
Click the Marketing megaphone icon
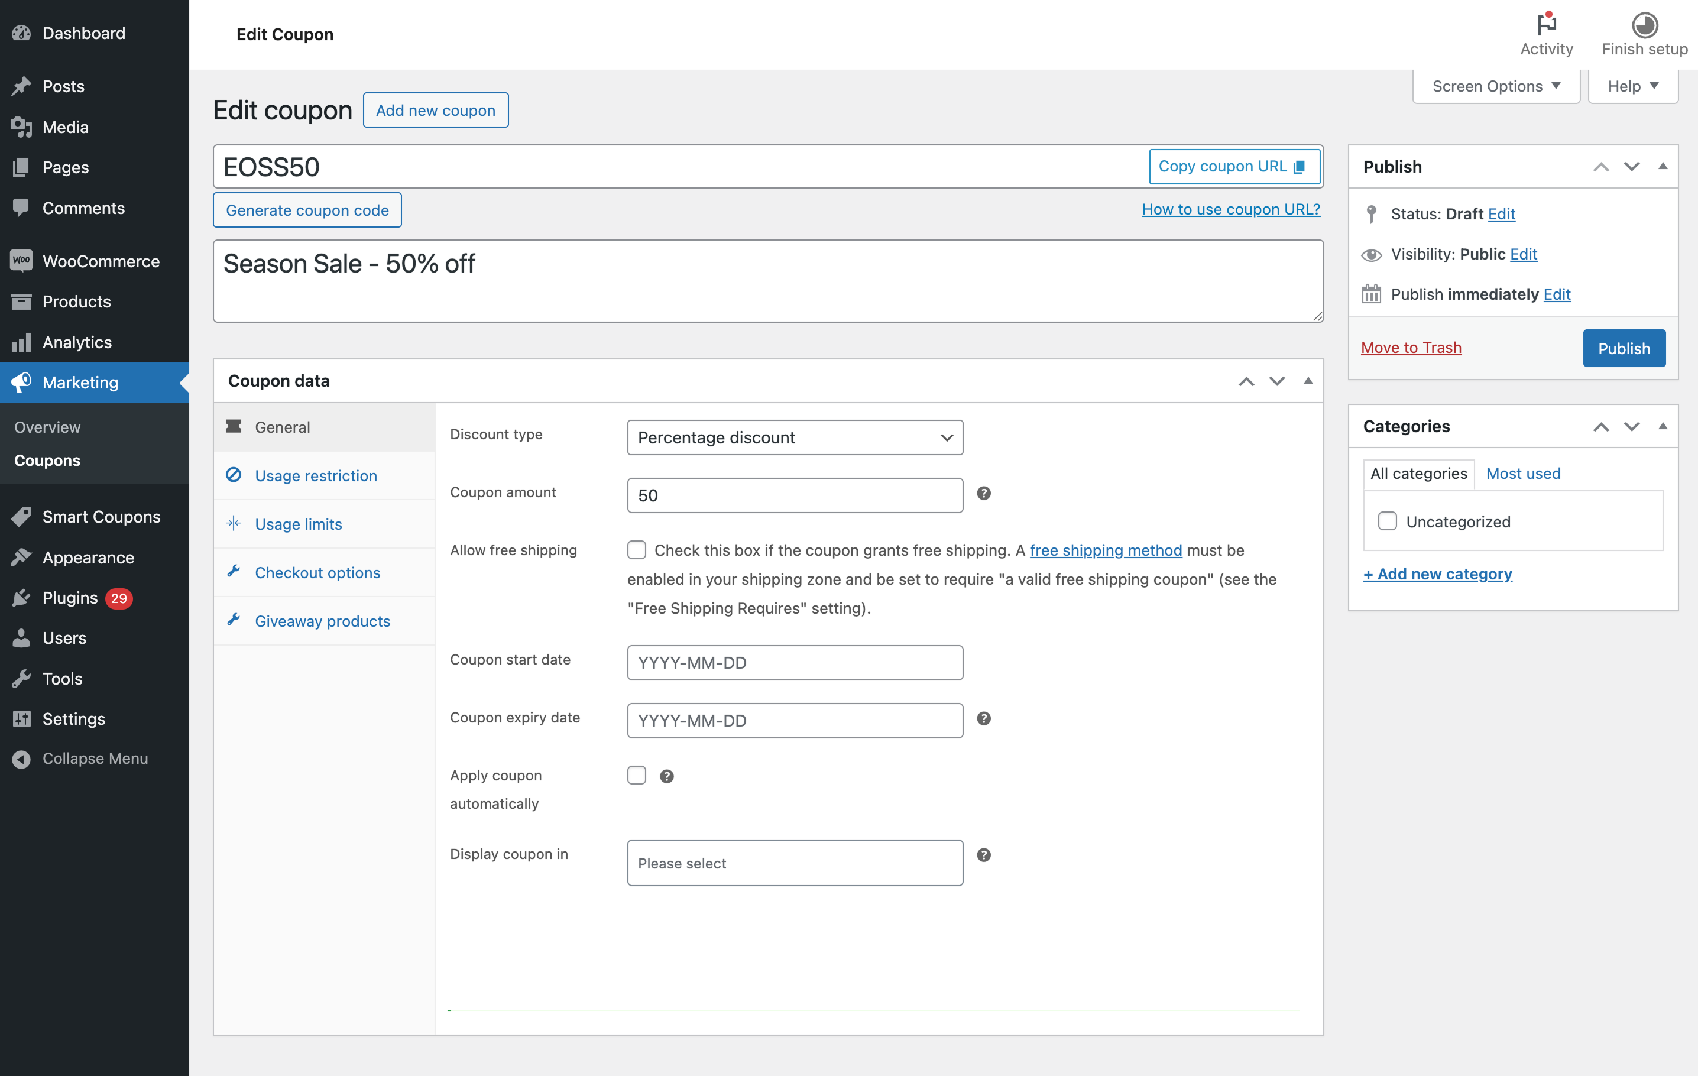[21, 382]
